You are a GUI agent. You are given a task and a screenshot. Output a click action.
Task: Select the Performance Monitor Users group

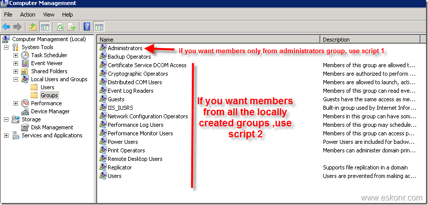click(x=140, y=133)
